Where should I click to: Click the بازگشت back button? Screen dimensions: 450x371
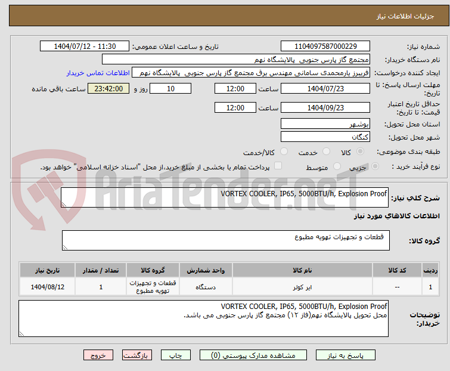coord(136,355)
